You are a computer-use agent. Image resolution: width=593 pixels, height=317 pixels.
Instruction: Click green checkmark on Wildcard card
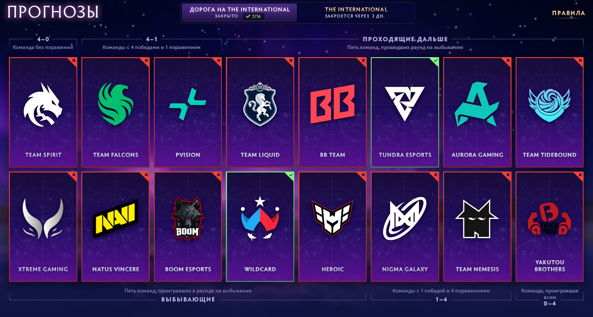[291, 175]
